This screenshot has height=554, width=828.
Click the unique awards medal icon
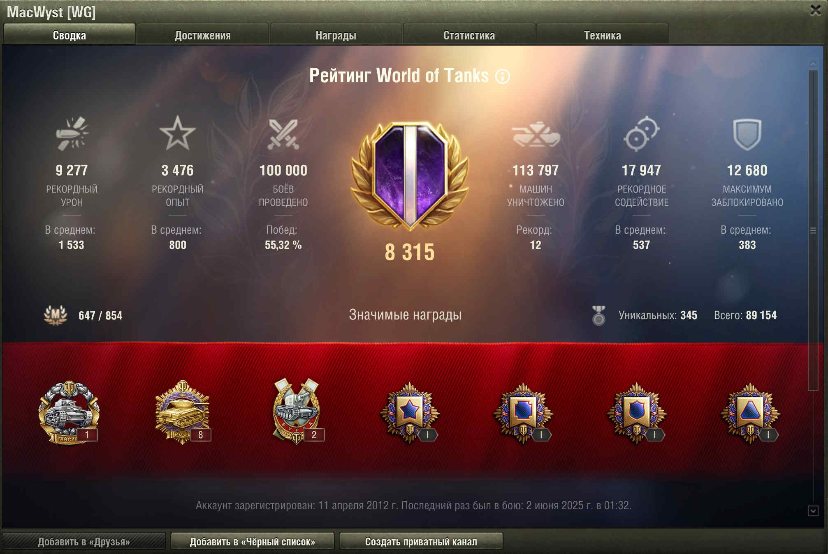598,315
